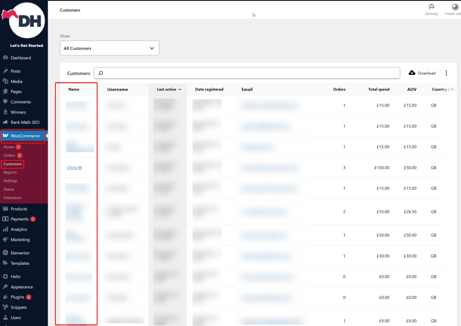
Task: Open Media library in sidebar
Action: (17, 81)
